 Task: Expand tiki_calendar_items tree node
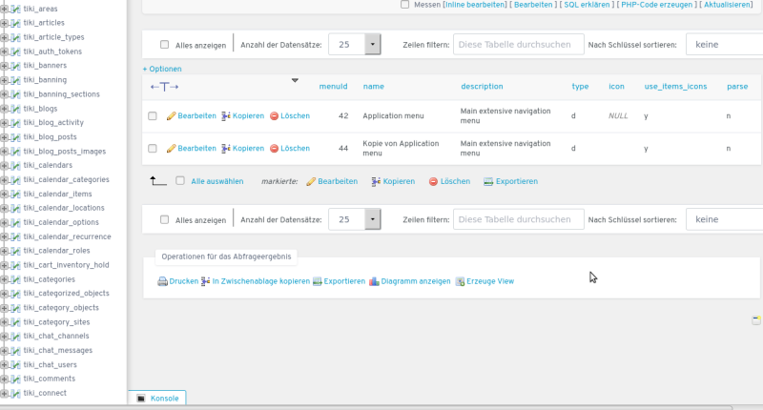(5, 195)
